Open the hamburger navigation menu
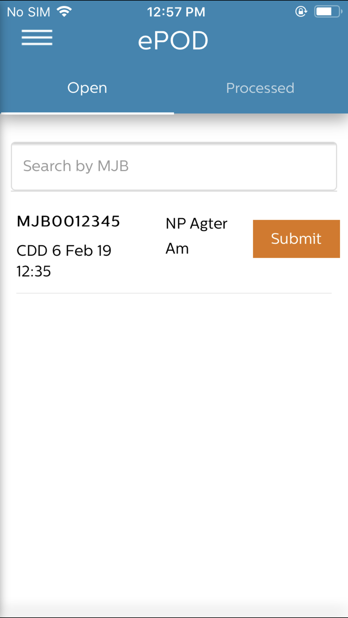 point(37,38)
